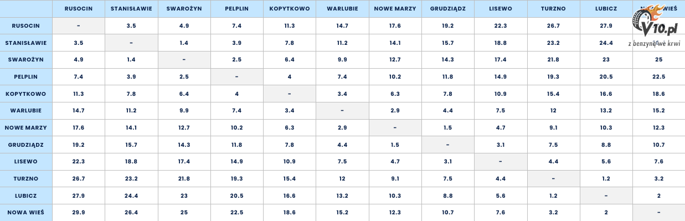Click the GRUDZIĄDZ column header

(x=447, y=9)
